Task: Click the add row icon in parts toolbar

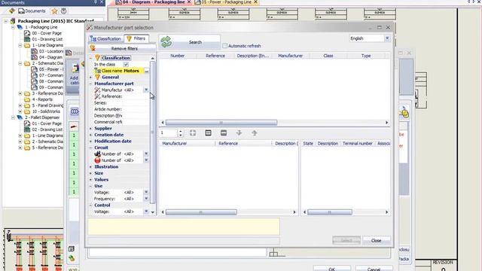Action: (208, 132)
